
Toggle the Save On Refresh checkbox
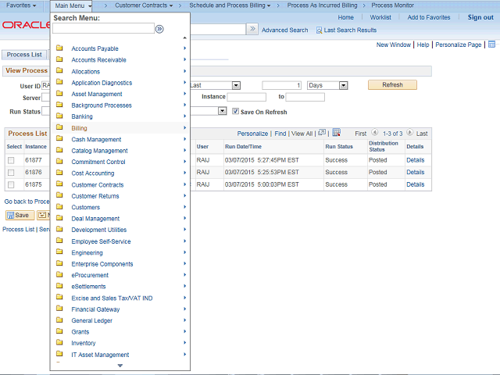[x=235, y=112]
